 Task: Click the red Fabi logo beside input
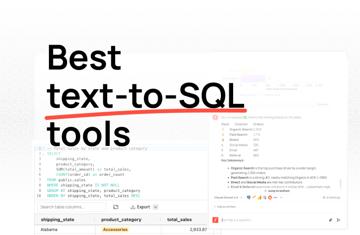[216, 220]
